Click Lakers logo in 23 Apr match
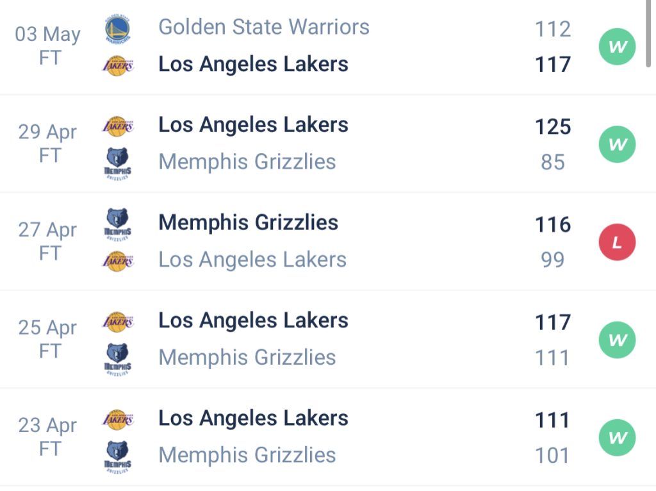The image size is (656, 491). click(118, 419)
